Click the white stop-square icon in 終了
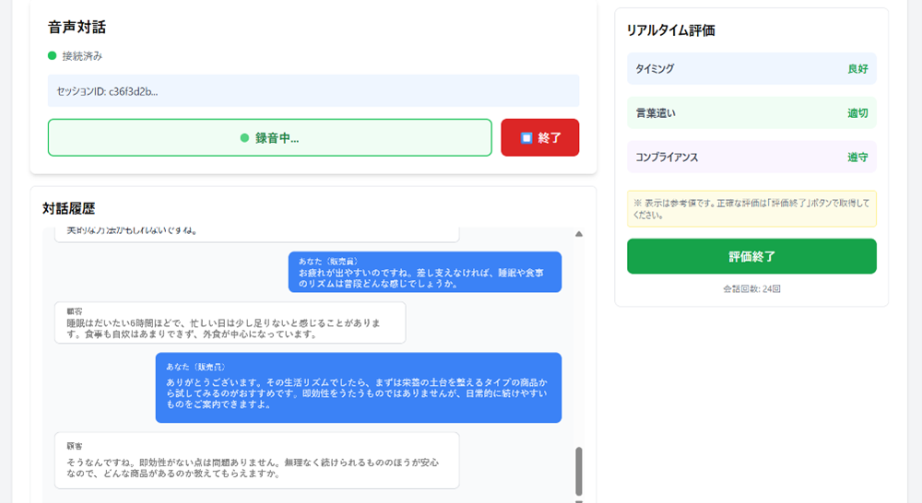This screenshot has height=503, width=922. (526, 137)
